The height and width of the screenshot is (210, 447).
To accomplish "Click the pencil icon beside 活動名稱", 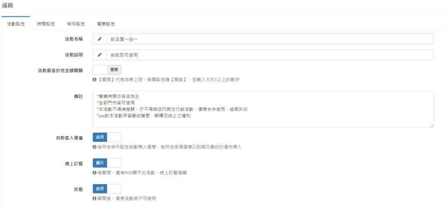I will (x=100, y=39).
